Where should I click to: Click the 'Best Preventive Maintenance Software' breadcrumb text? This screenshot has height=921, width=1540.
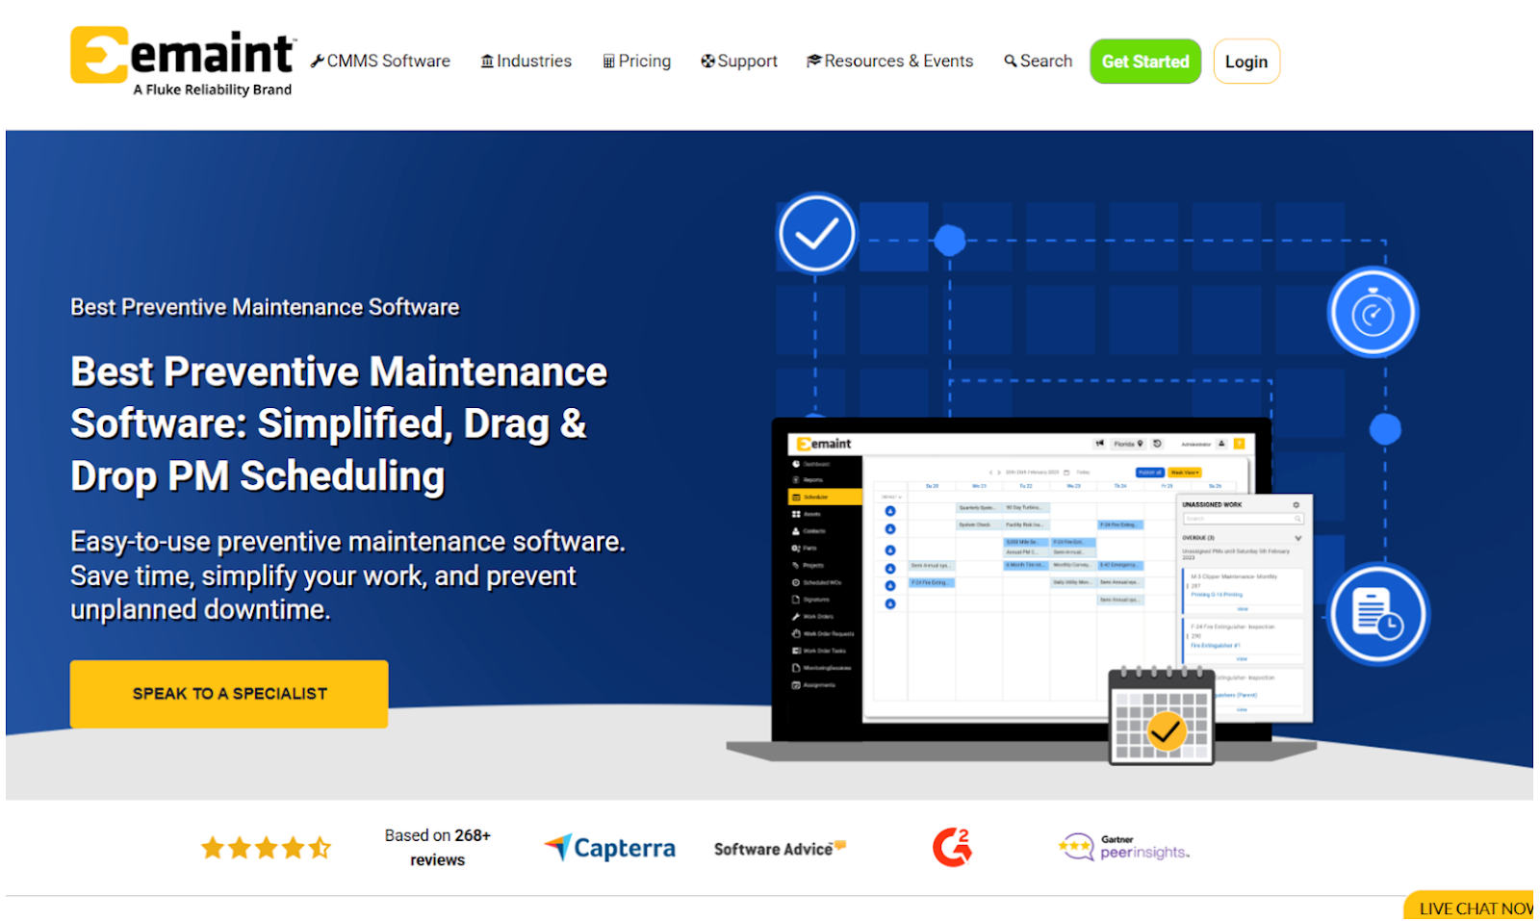click(265, 307)
